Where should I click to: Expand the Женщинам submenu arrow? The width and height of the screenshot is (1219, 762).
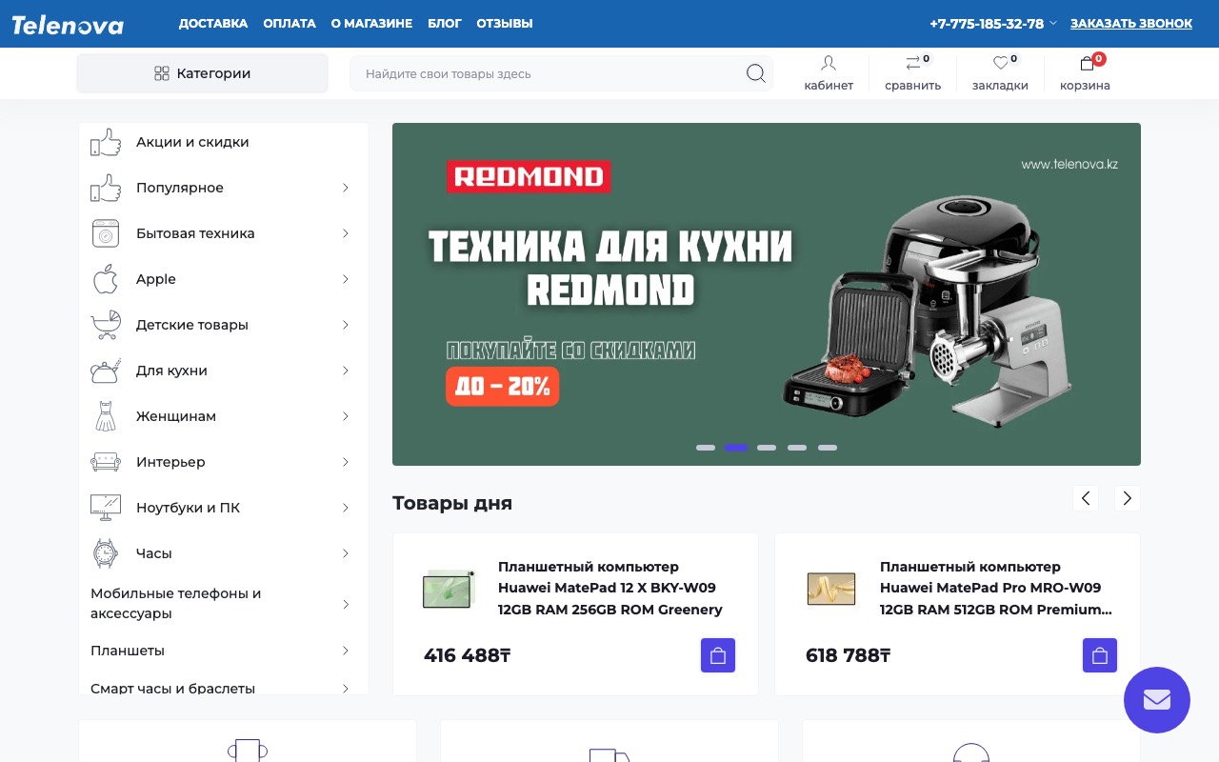[x=346, y=416]
